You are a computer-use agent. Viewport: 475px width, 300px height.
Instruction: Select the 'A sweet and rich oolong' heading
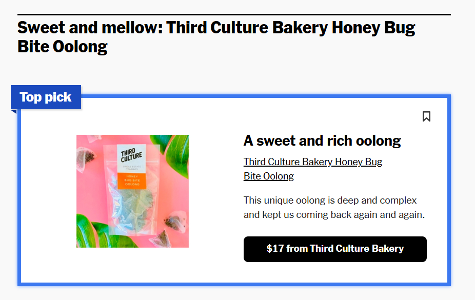click(x=322, y=141)
